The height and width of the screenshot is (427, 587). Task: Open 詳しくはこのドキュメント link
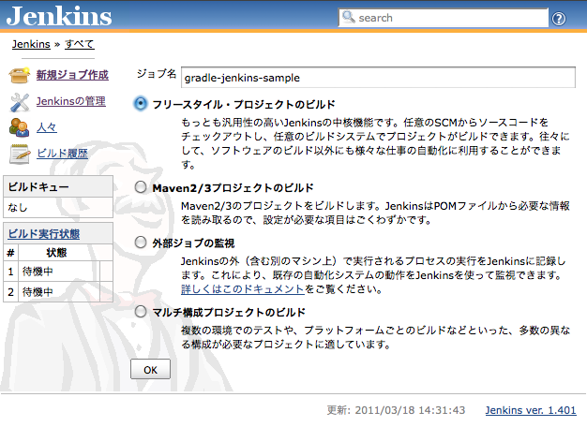tap(243, 289)
